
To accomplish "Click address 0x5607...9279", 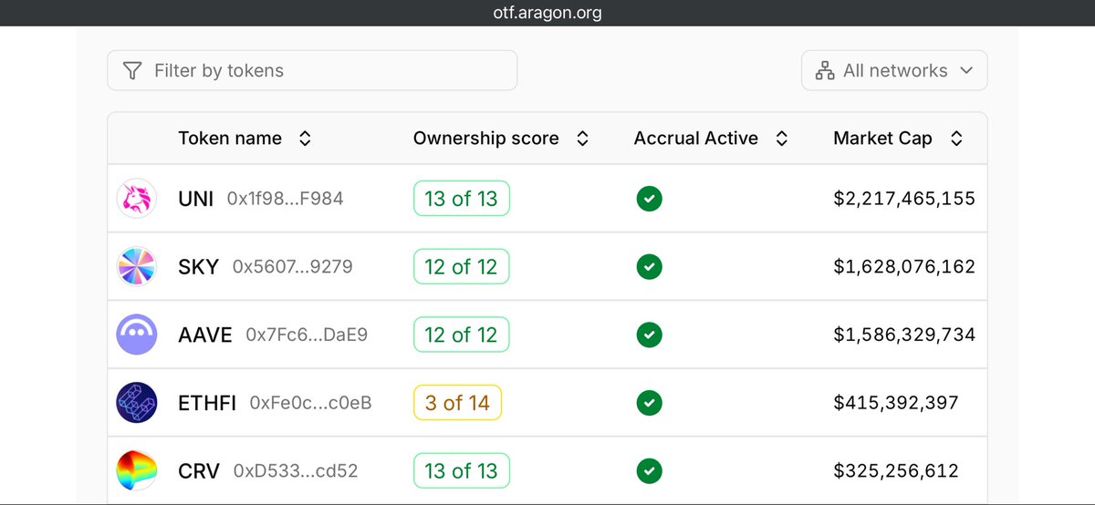I will click(292, 267).
